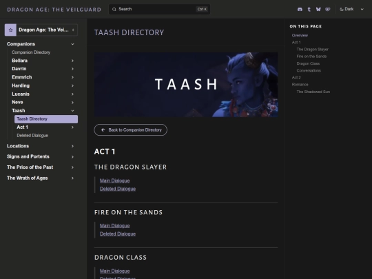Click the Back to Companion Directory button
Image resolution: width=372 pixels, height=279 pixels.
[130, 130]
